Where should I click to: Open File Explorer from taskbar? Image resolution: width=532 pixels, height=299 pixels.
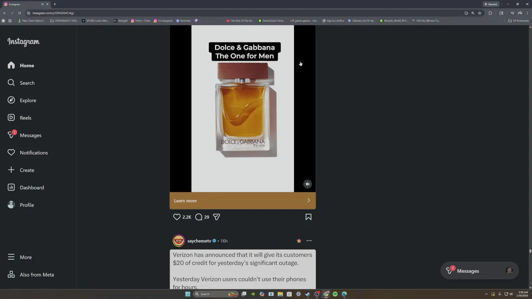click(280, 294)
